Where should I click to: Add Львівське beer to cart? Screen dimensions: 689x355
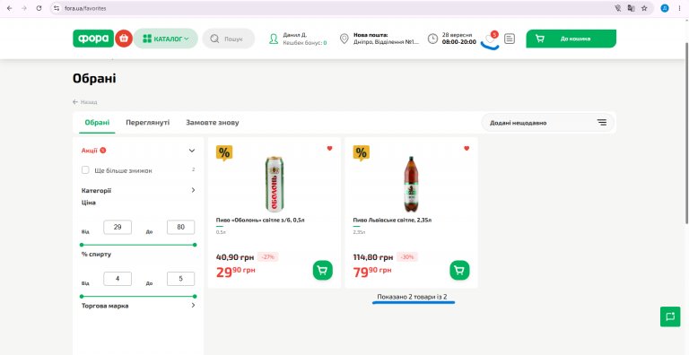click(x=459, y=270)
